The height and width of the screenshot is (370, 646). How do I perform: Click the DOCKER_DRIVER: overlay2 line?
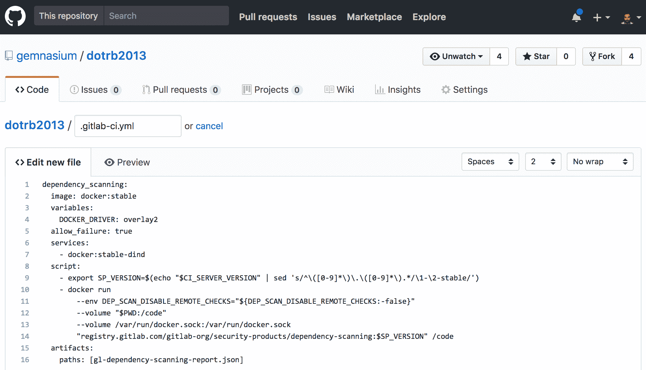108,219
